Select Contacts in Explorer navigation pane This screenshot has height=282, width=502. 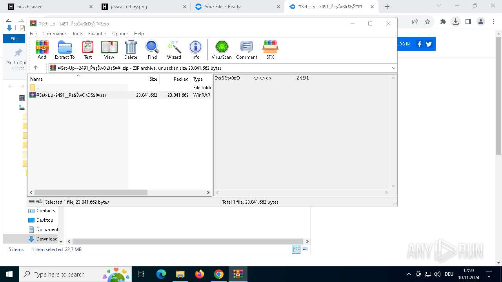tap(42, 211)
